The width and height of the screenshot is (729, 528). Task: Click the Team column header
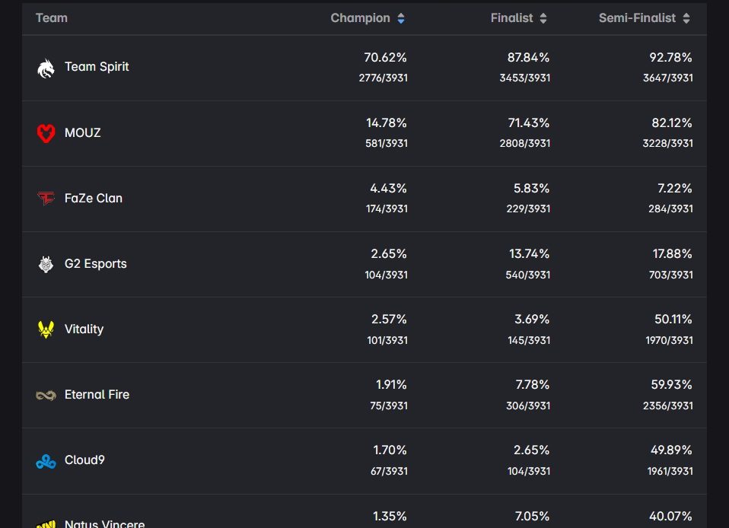coord(52,17)
